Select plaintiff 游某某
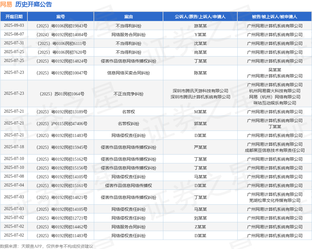Image resolution: width=312 pixels, height=249 pixels. point(200,26)
